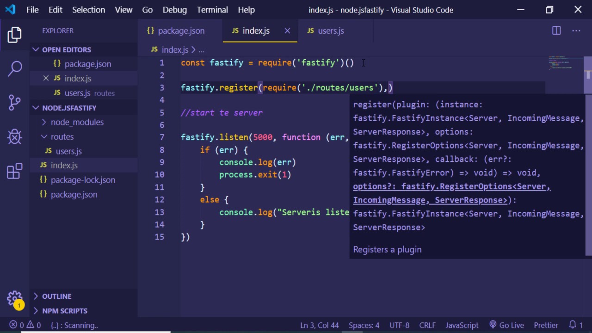Viewport: 592px width, 333px height.
Task: Open the Extensions view icon
Action: click(x=14, y=171)
